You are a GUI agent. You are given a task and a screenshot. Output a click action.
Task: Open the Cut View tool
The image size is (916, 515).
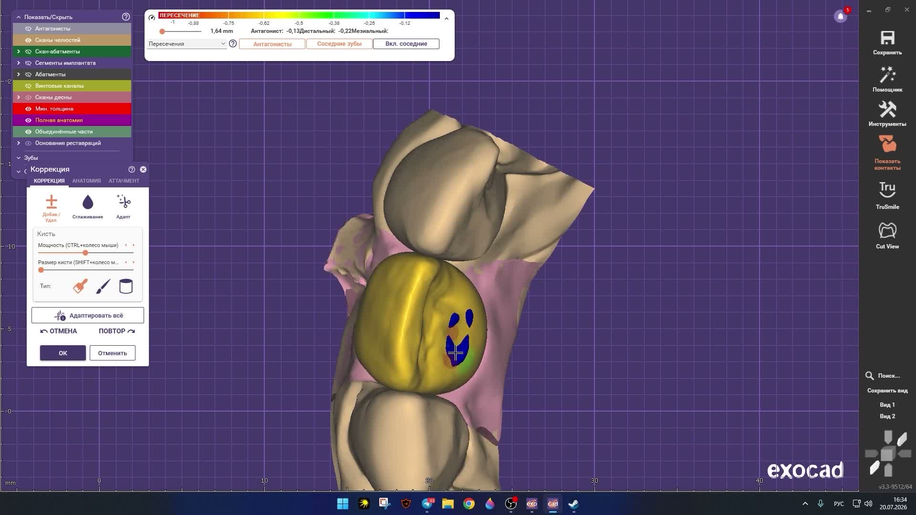coord(887,230)
